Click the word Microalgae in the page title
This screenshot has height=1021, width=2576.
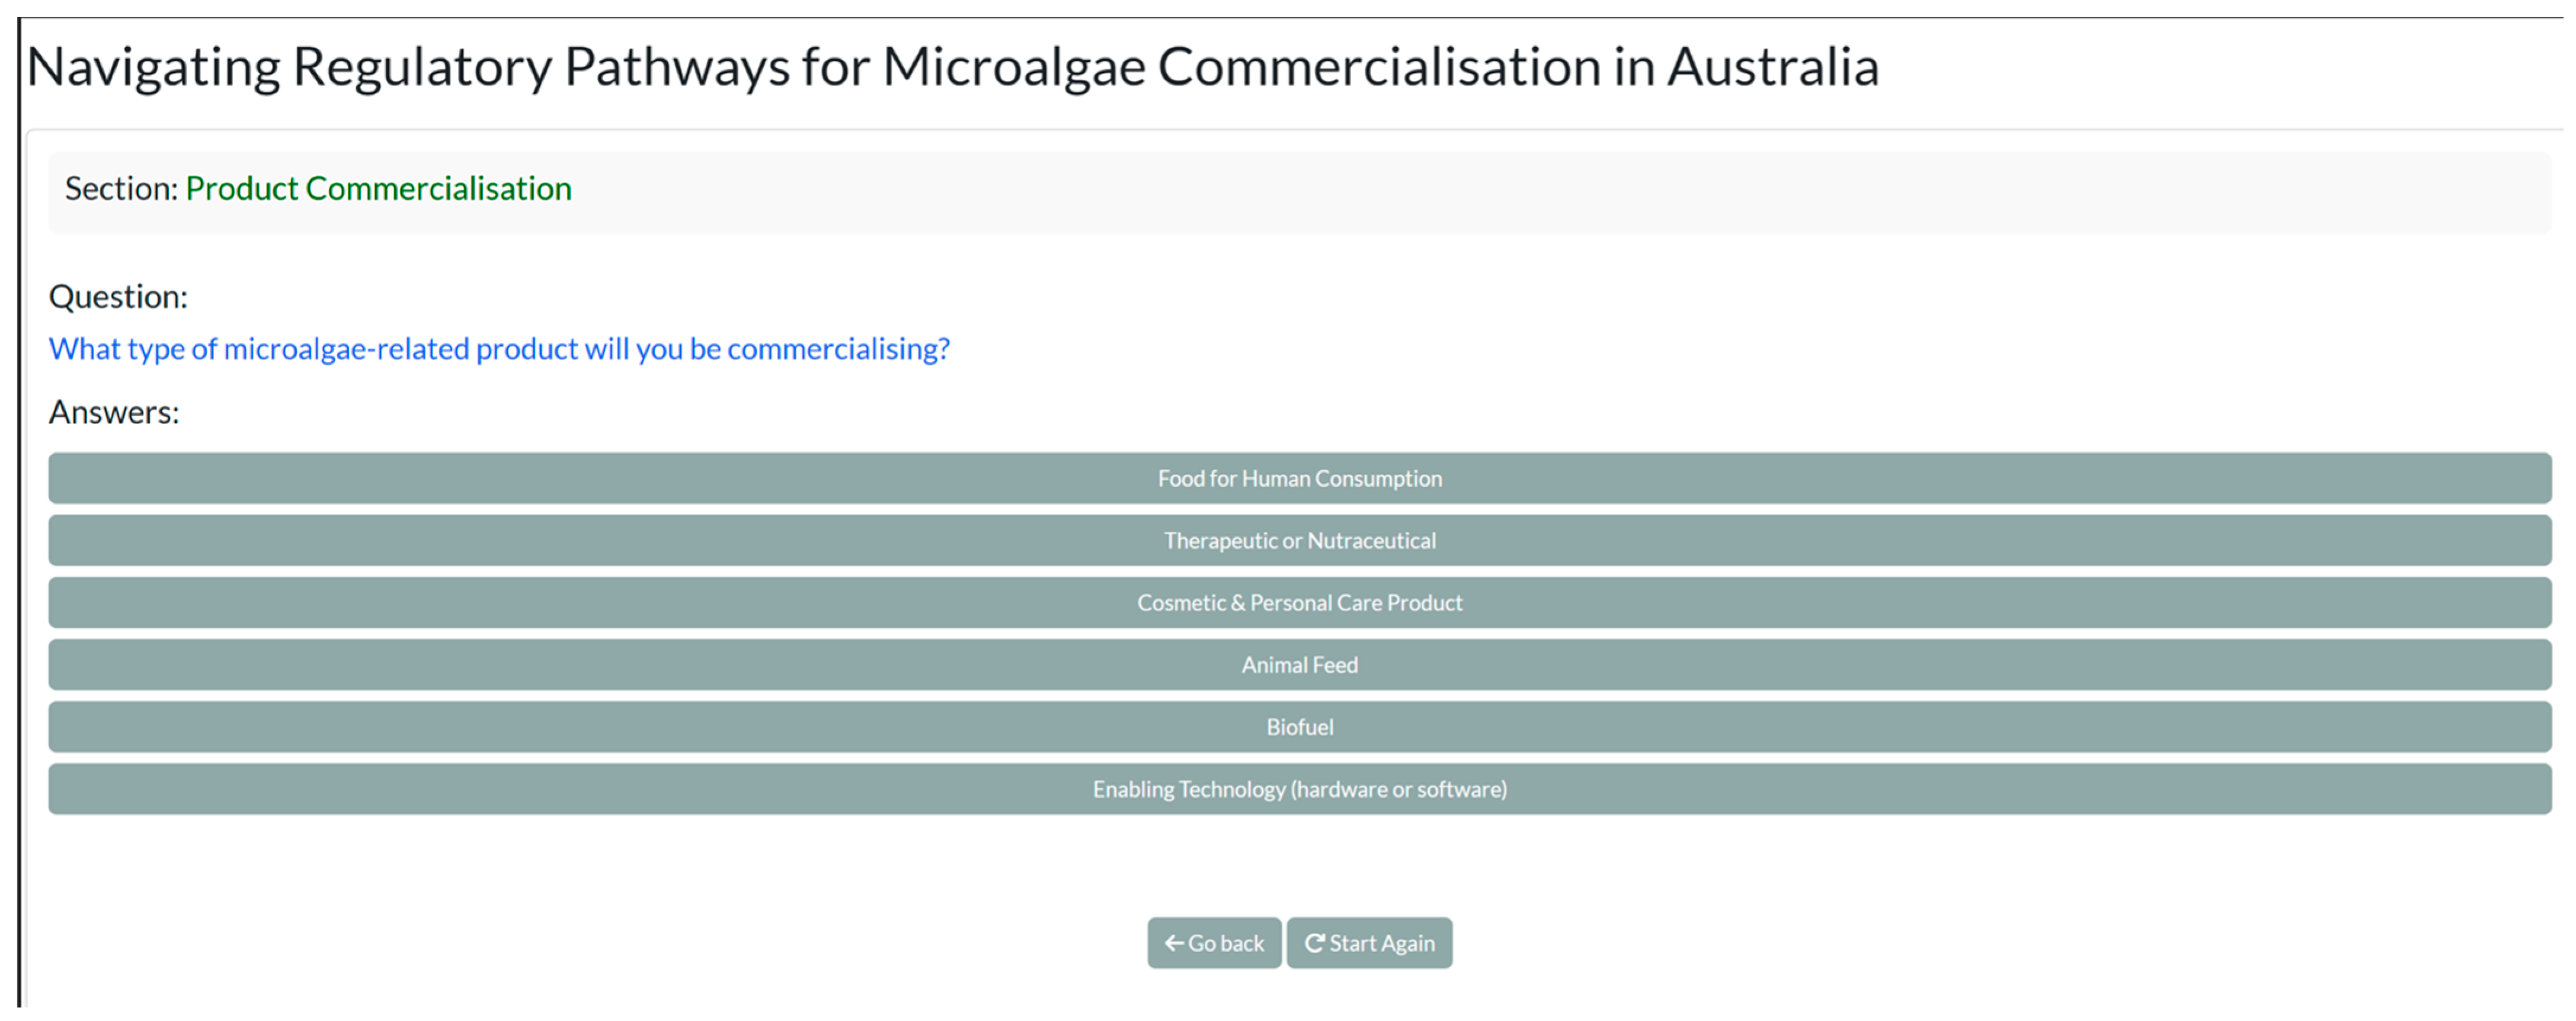coord(1013,67)
